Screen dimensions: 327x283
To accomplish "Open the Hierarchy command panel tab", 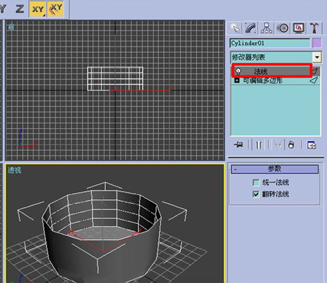I will point(266,28).
